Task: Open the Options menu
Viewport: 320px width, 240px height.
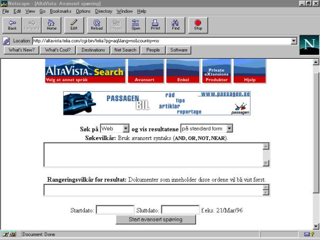Action: coord(83,11)
